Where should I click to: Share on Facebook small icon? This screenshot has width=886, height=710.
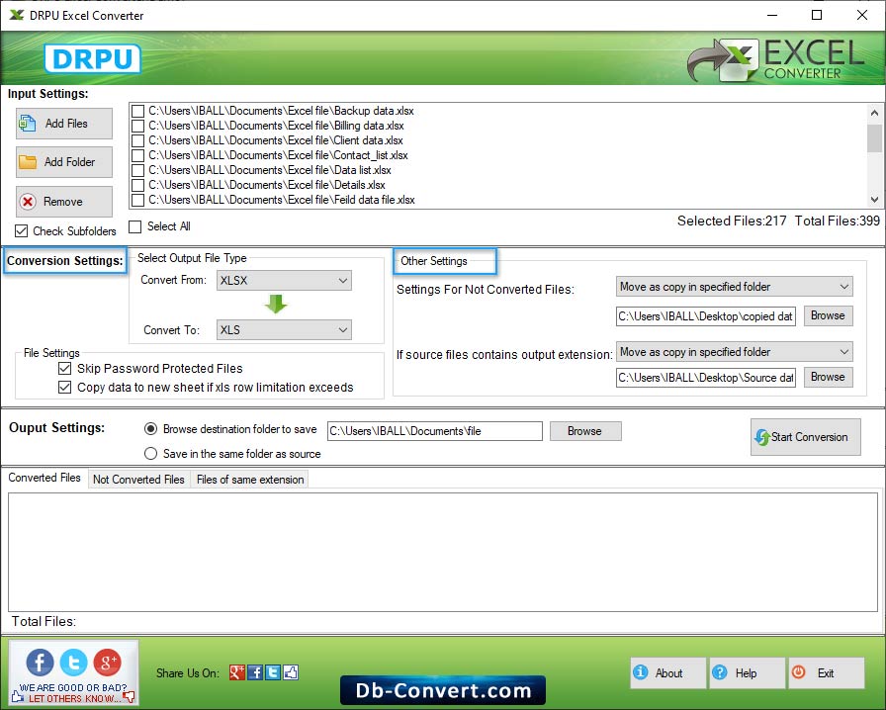255,672
